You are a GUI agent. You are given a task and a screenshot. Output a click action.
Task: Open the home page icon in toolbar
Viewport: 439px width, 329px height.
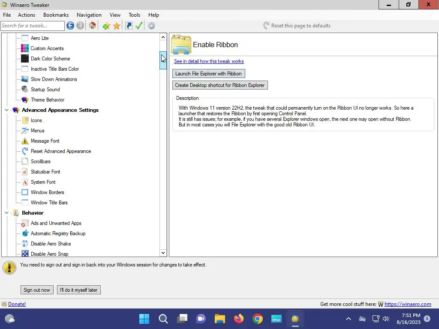tap(93, 26)
